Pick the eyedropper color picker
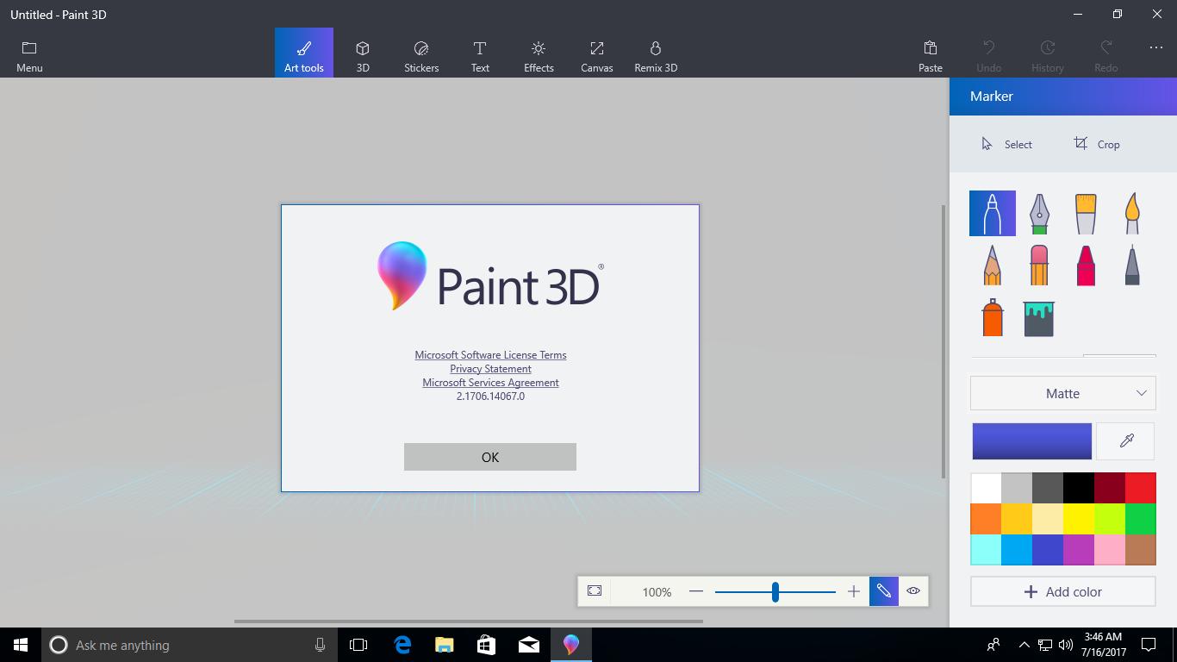Viewport: 1177px width, 662px height. coord(1126,441)
